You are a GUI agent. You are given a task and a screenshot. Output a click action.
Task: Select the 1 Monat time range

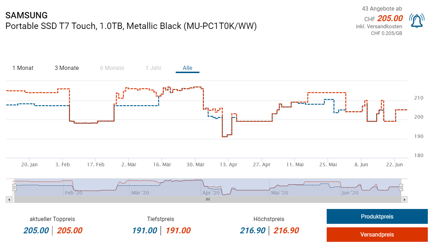(23, 68)
